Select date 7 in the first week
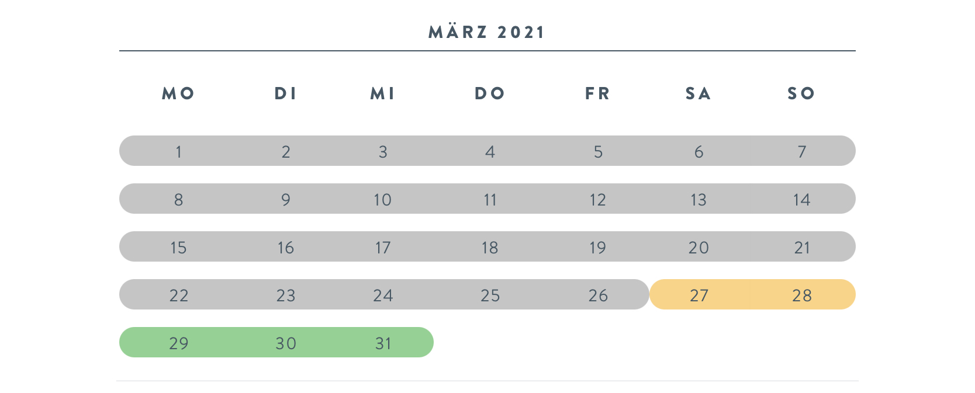 (x=802, y=152)
